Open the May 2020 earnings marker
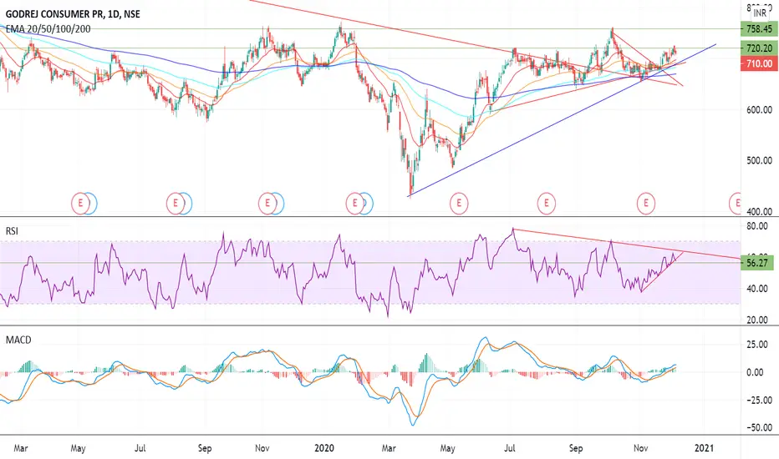The height and width of the screenshot is (459, 779). coord(459,203)
